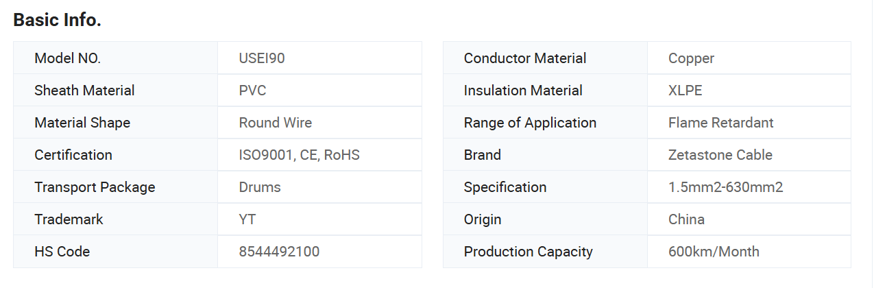Select the HS Code 8544492100 value
Viewport: 874px width, 288px height.
(x=279, y=252)
